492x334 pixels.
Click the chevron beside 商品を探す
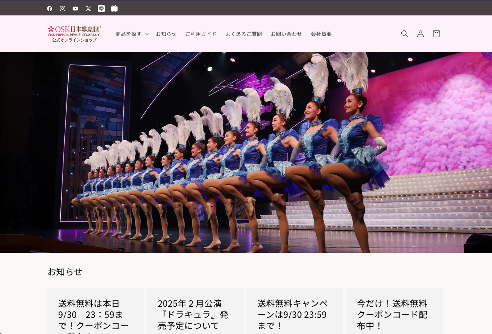[147, 34]
